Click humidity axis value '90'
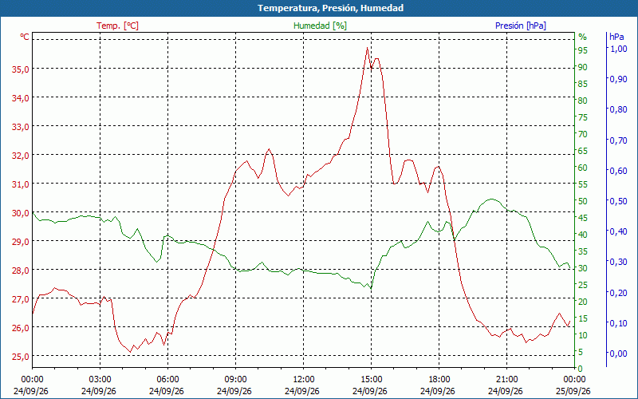Image resolution: width=638 pixels, height=399 pixels. tap(583, 67)
